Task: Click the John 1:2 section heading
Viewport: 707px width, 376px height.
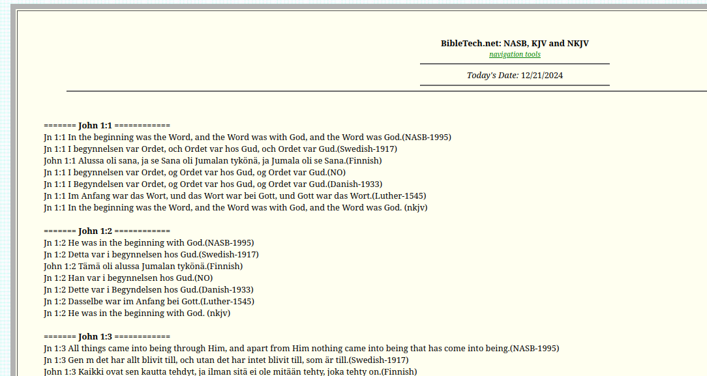Action: [107, 231]
